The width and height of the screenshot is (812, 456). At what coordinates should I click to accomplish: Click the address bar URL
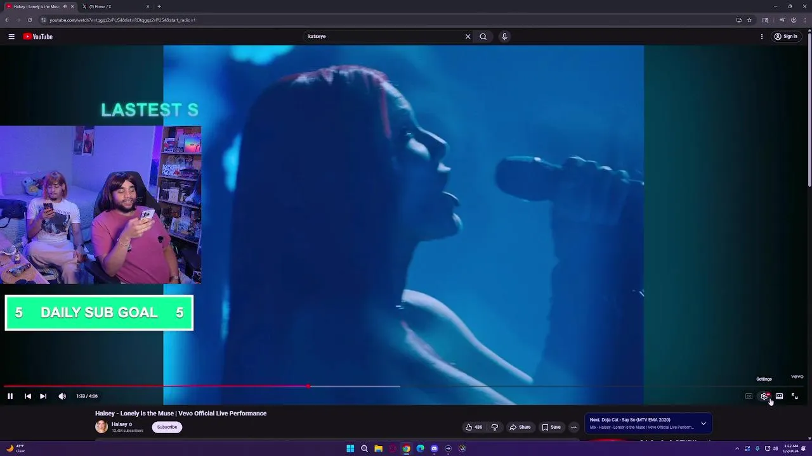[x=122, y=20]
